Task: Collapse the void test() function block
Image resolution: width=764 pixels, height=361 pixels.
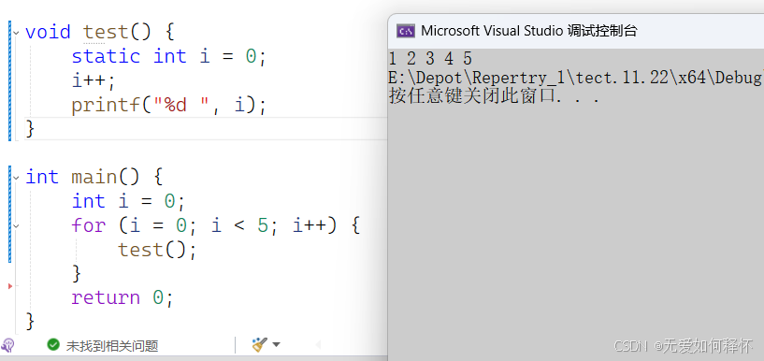Action: [16, 33]
